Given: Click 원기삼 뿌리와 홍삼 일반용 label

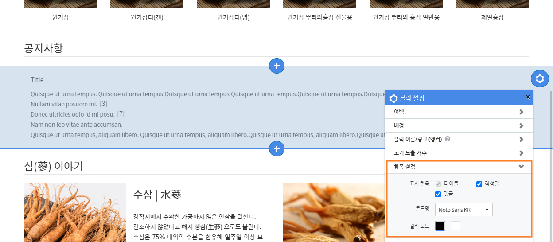Looking at the screenshot, I should coord(406,18).
